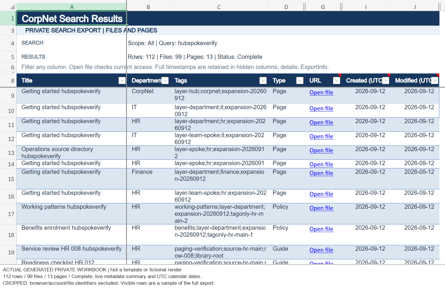
Task: Select the CorpNet Search Results title cell
Action: [71, 18]
